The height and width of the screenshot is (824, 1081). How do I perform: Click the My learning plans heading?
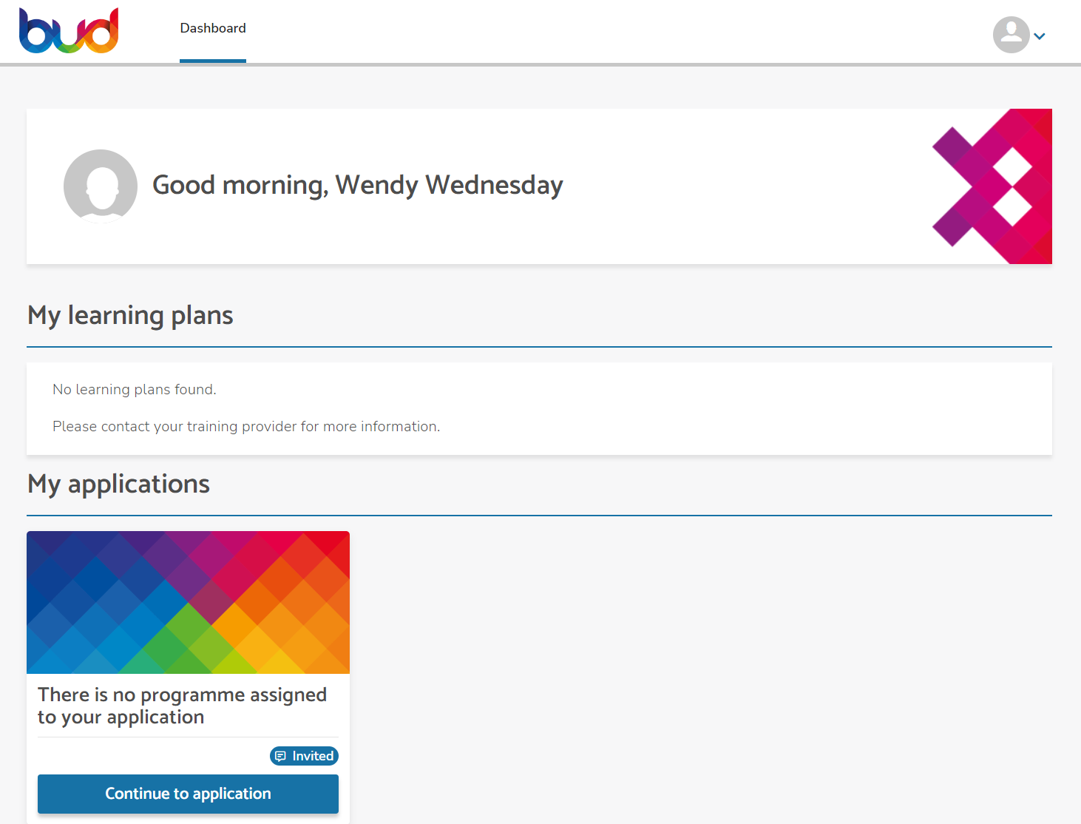[130, 316]
